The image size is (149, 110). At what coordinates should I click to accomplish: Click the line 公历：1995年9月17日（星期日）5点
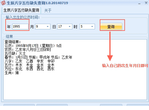[x=33, y=46]
